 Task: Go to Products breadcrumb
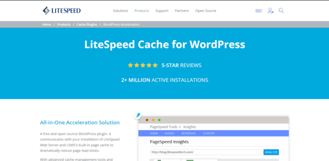tap(64, 24)
